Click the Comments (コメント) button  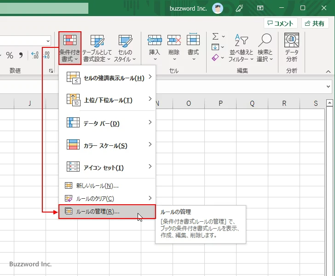(281, 23)
